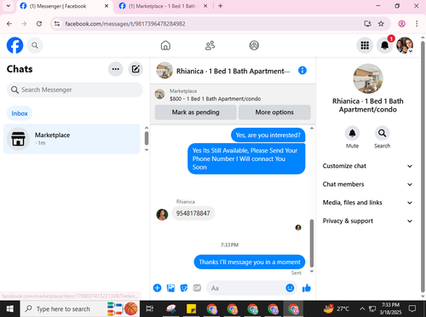Search in conversation magnifier icon

383,133
